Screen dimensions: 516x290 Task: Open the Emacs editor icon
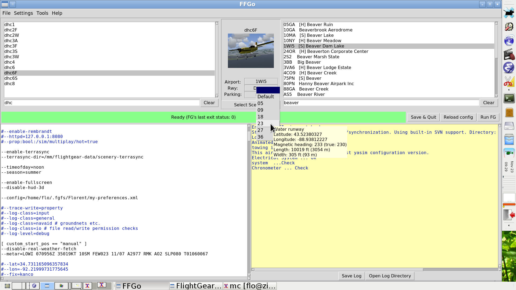click(x=509, y=68)
